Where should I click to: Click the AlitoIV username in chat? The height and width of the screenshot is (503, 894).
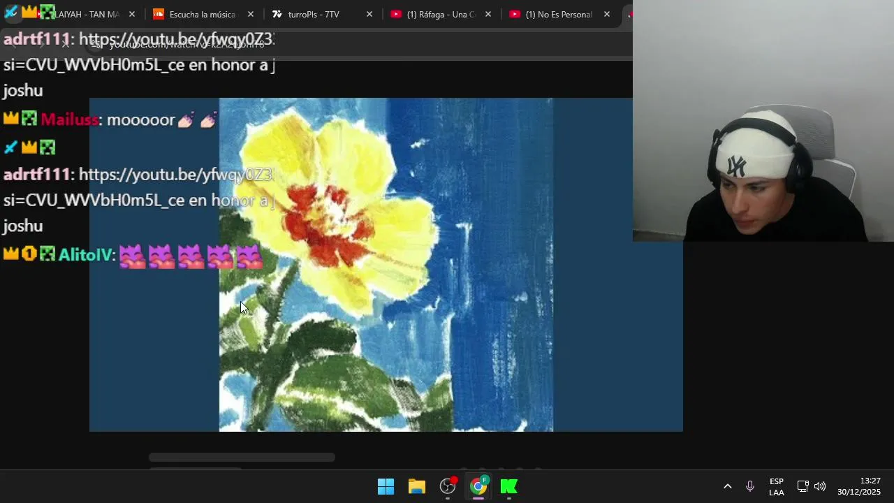(x=85, y=255)
